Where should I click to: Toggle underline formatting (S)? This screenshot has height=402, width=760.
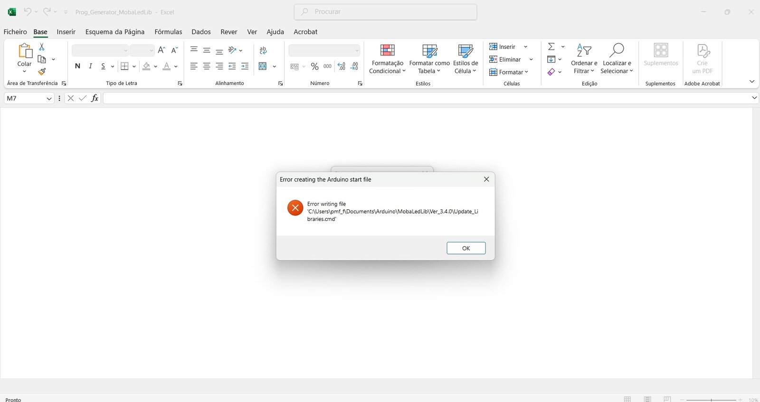click(x=103, y=66)
